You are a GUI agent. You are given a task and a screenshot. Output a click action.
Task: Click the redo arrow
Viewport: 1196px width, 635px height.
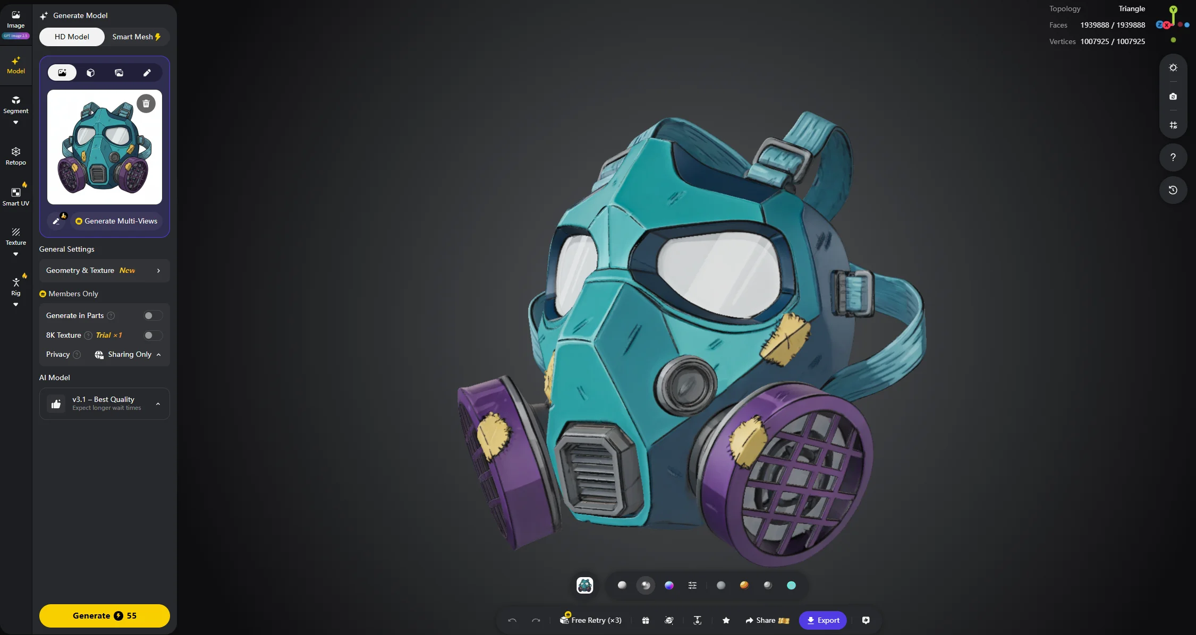(x=536, y=620)
